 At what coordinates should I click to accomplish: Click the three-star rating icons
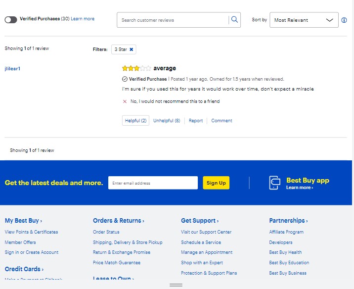pyautogui.click(x=136, y=68)
